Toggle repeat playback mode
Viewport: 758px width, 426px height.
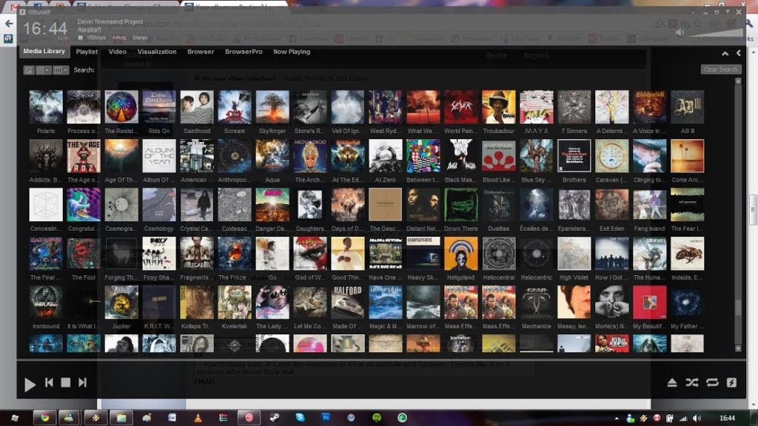point(712,382)
